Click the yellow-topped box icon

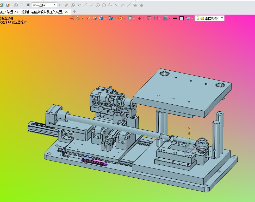coord(95,18)
